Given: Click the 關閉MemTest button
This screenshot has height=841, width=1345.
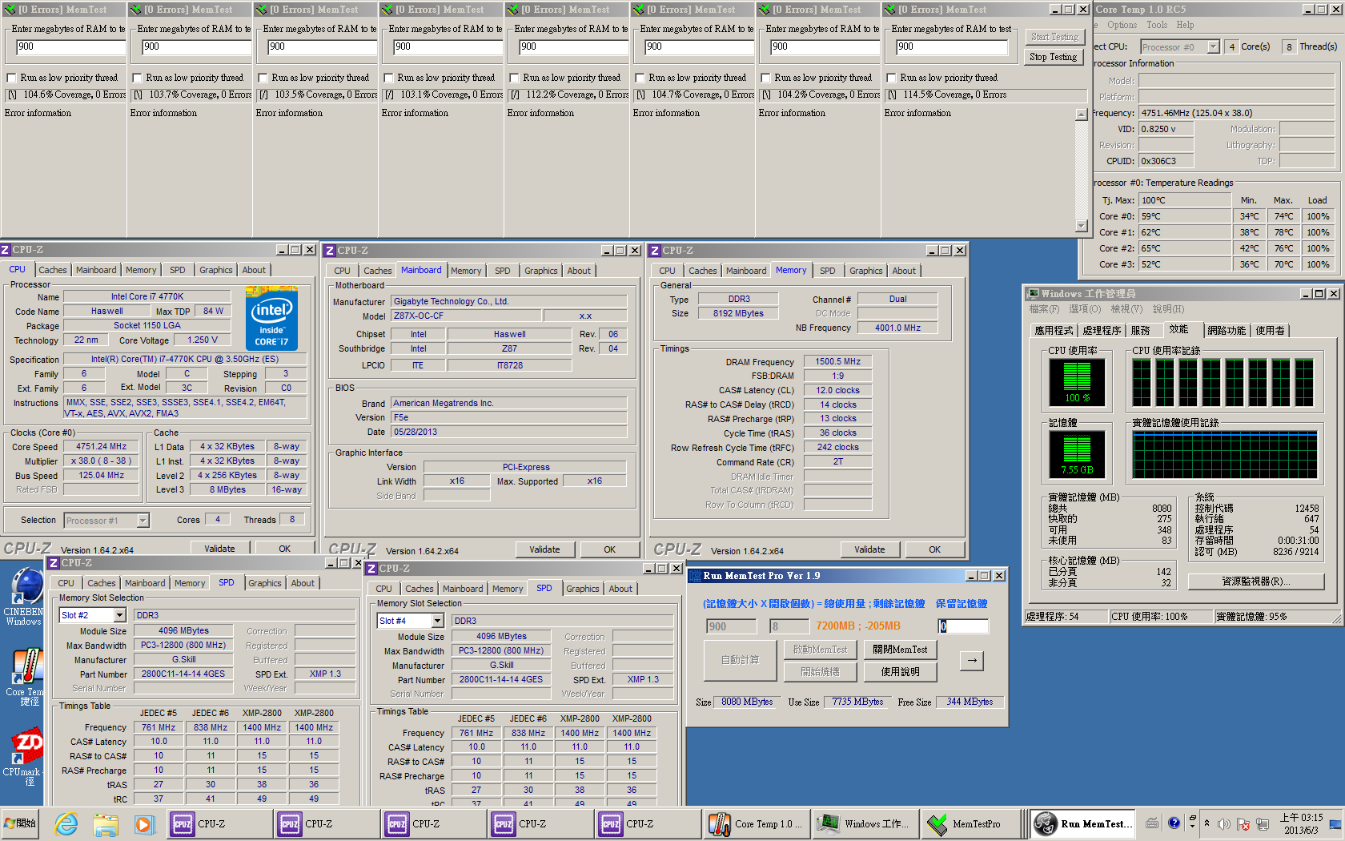Looking at the screenshot, I should point(900,650).
